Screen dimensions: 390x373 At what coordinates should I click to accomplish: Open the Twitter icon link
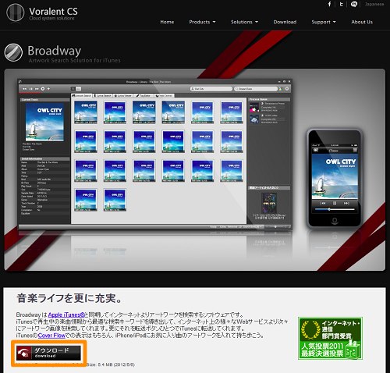(x=341, y=4)
